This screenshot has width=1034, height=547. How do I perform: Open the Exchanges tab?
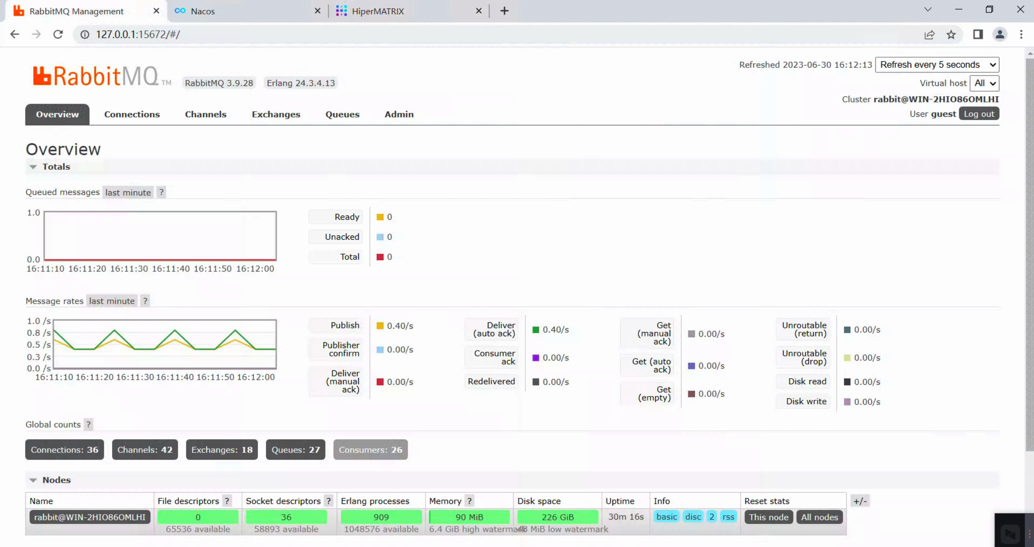coord(276,114)
